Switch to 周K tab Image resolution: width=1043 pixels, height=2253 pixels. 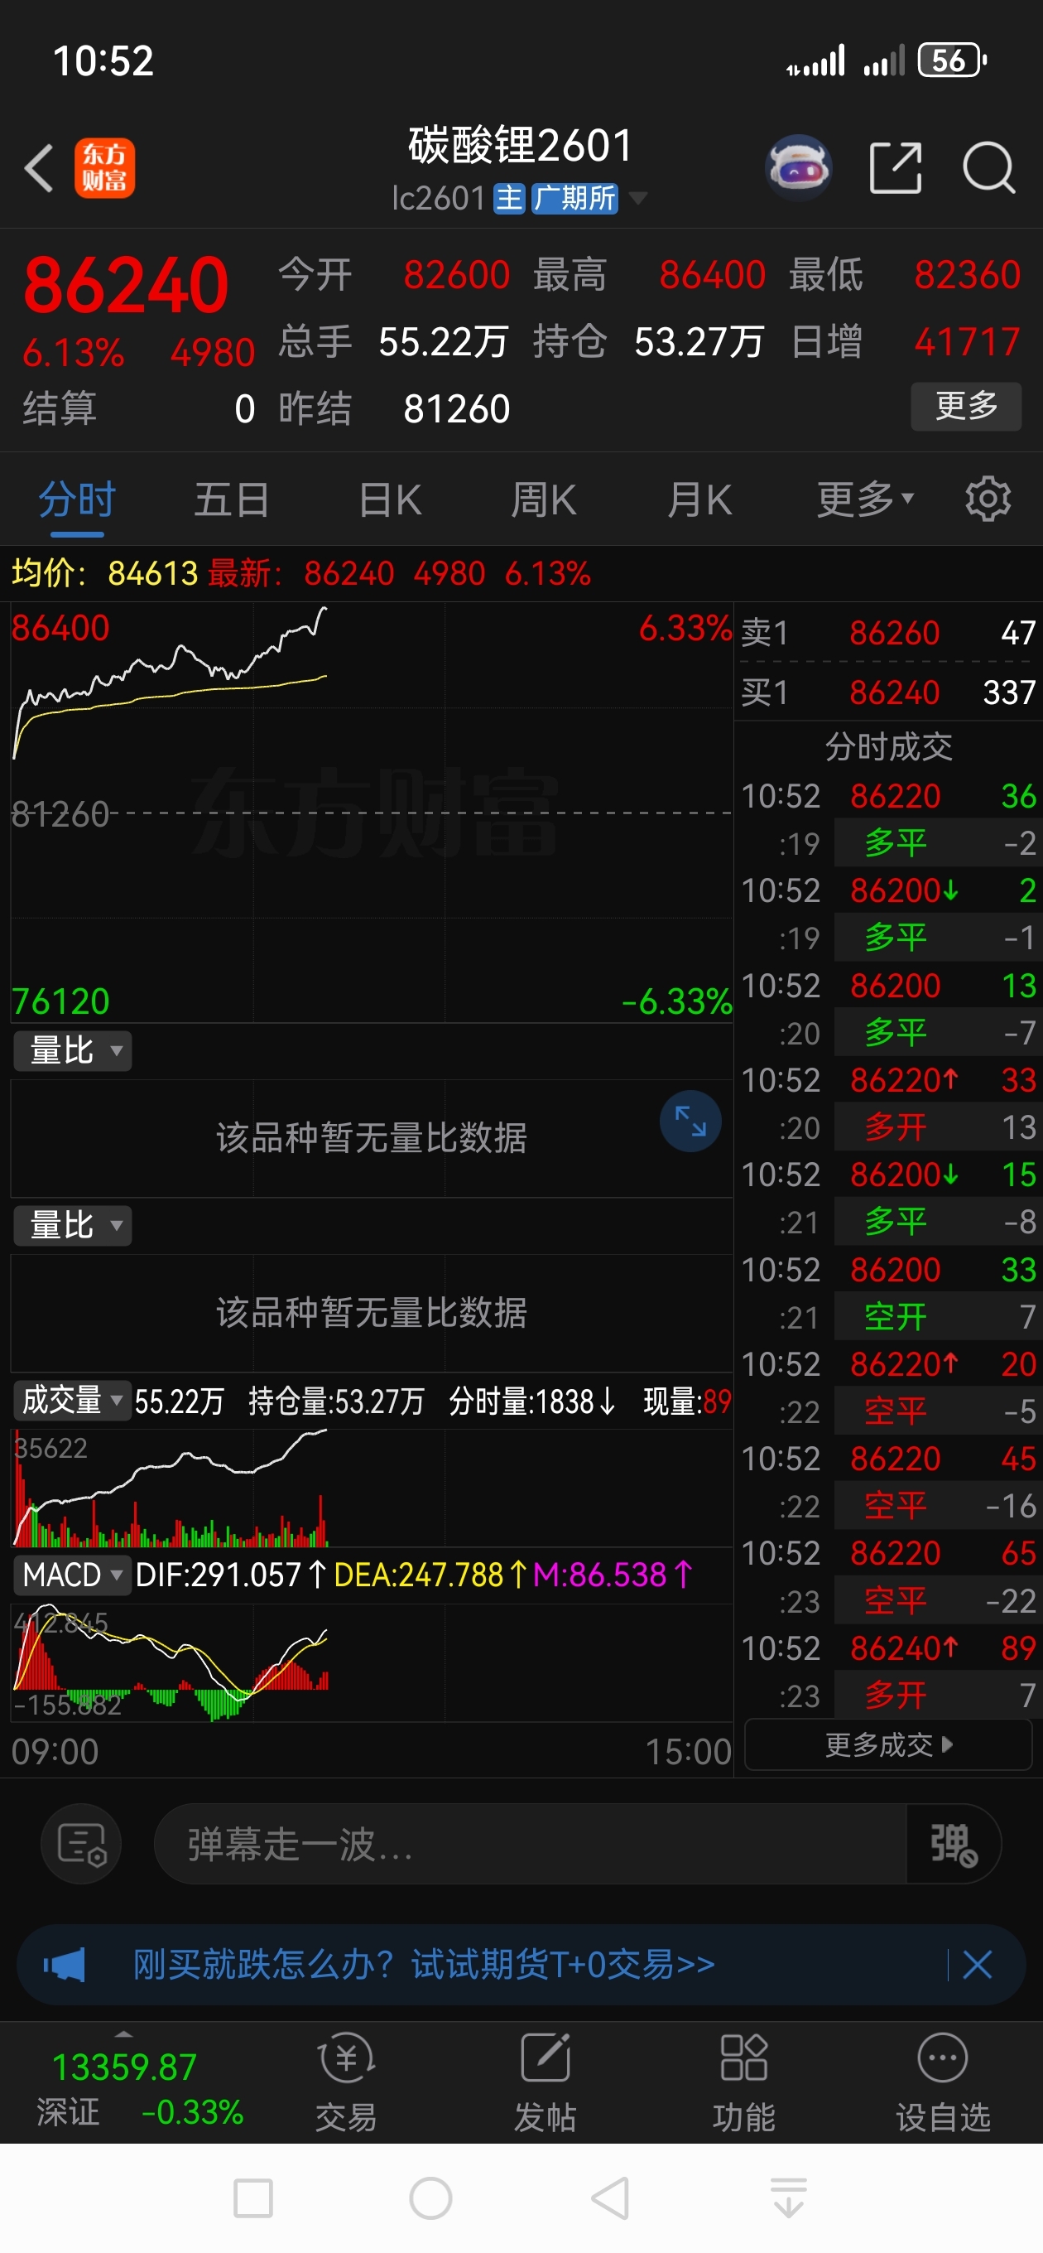pyautogui.click(x=544, y=499)
